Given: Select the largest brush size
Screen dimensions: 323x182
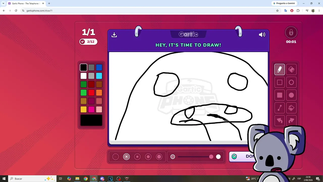Looking at the screenshot, I should [159, 157].
